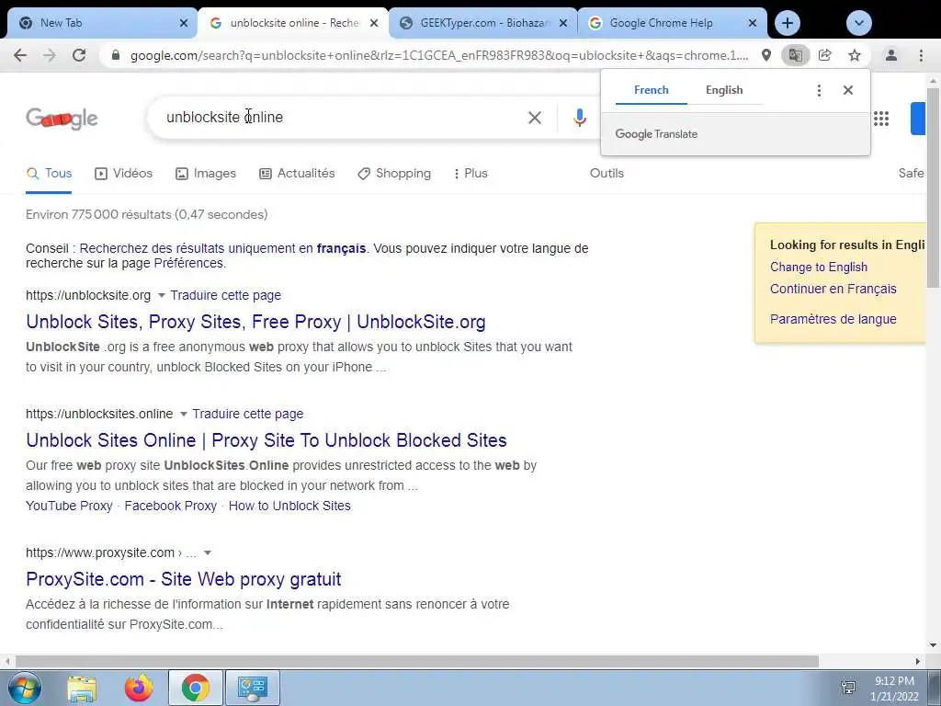Clear the search box with the X

[x=534, y=117]
